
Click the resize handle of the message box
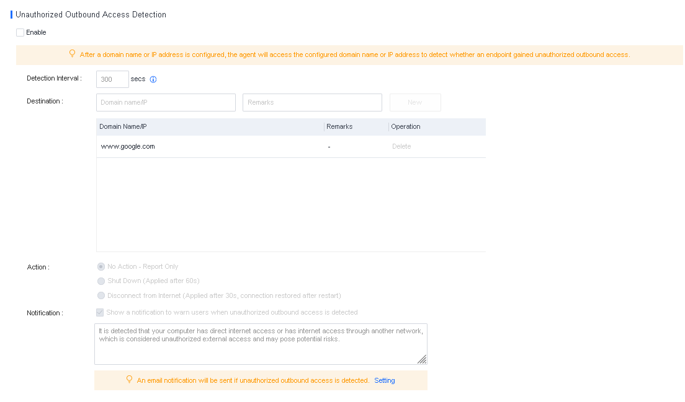point(422,359)
